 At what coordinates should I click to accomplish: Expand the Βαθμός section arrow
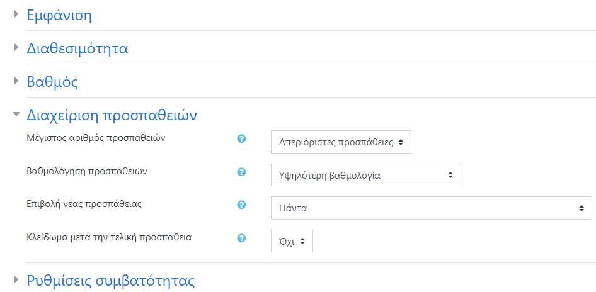pos(16,81)
